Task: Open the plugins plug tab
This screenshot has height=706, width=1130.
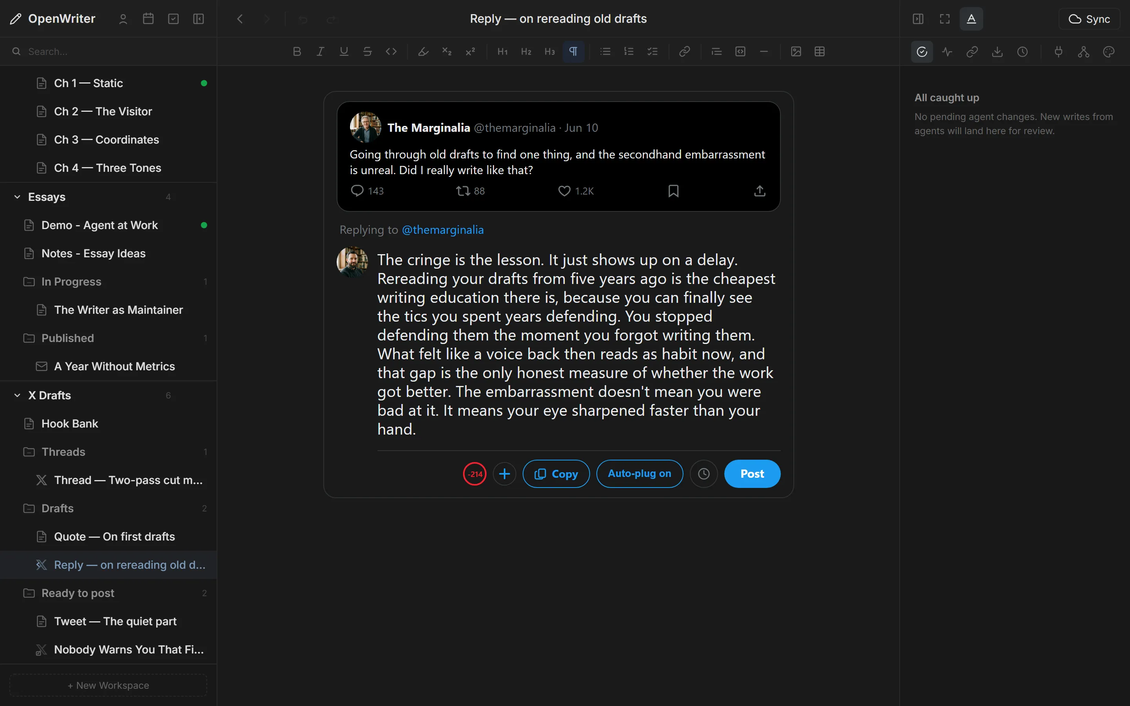Action: (1059, 51)
